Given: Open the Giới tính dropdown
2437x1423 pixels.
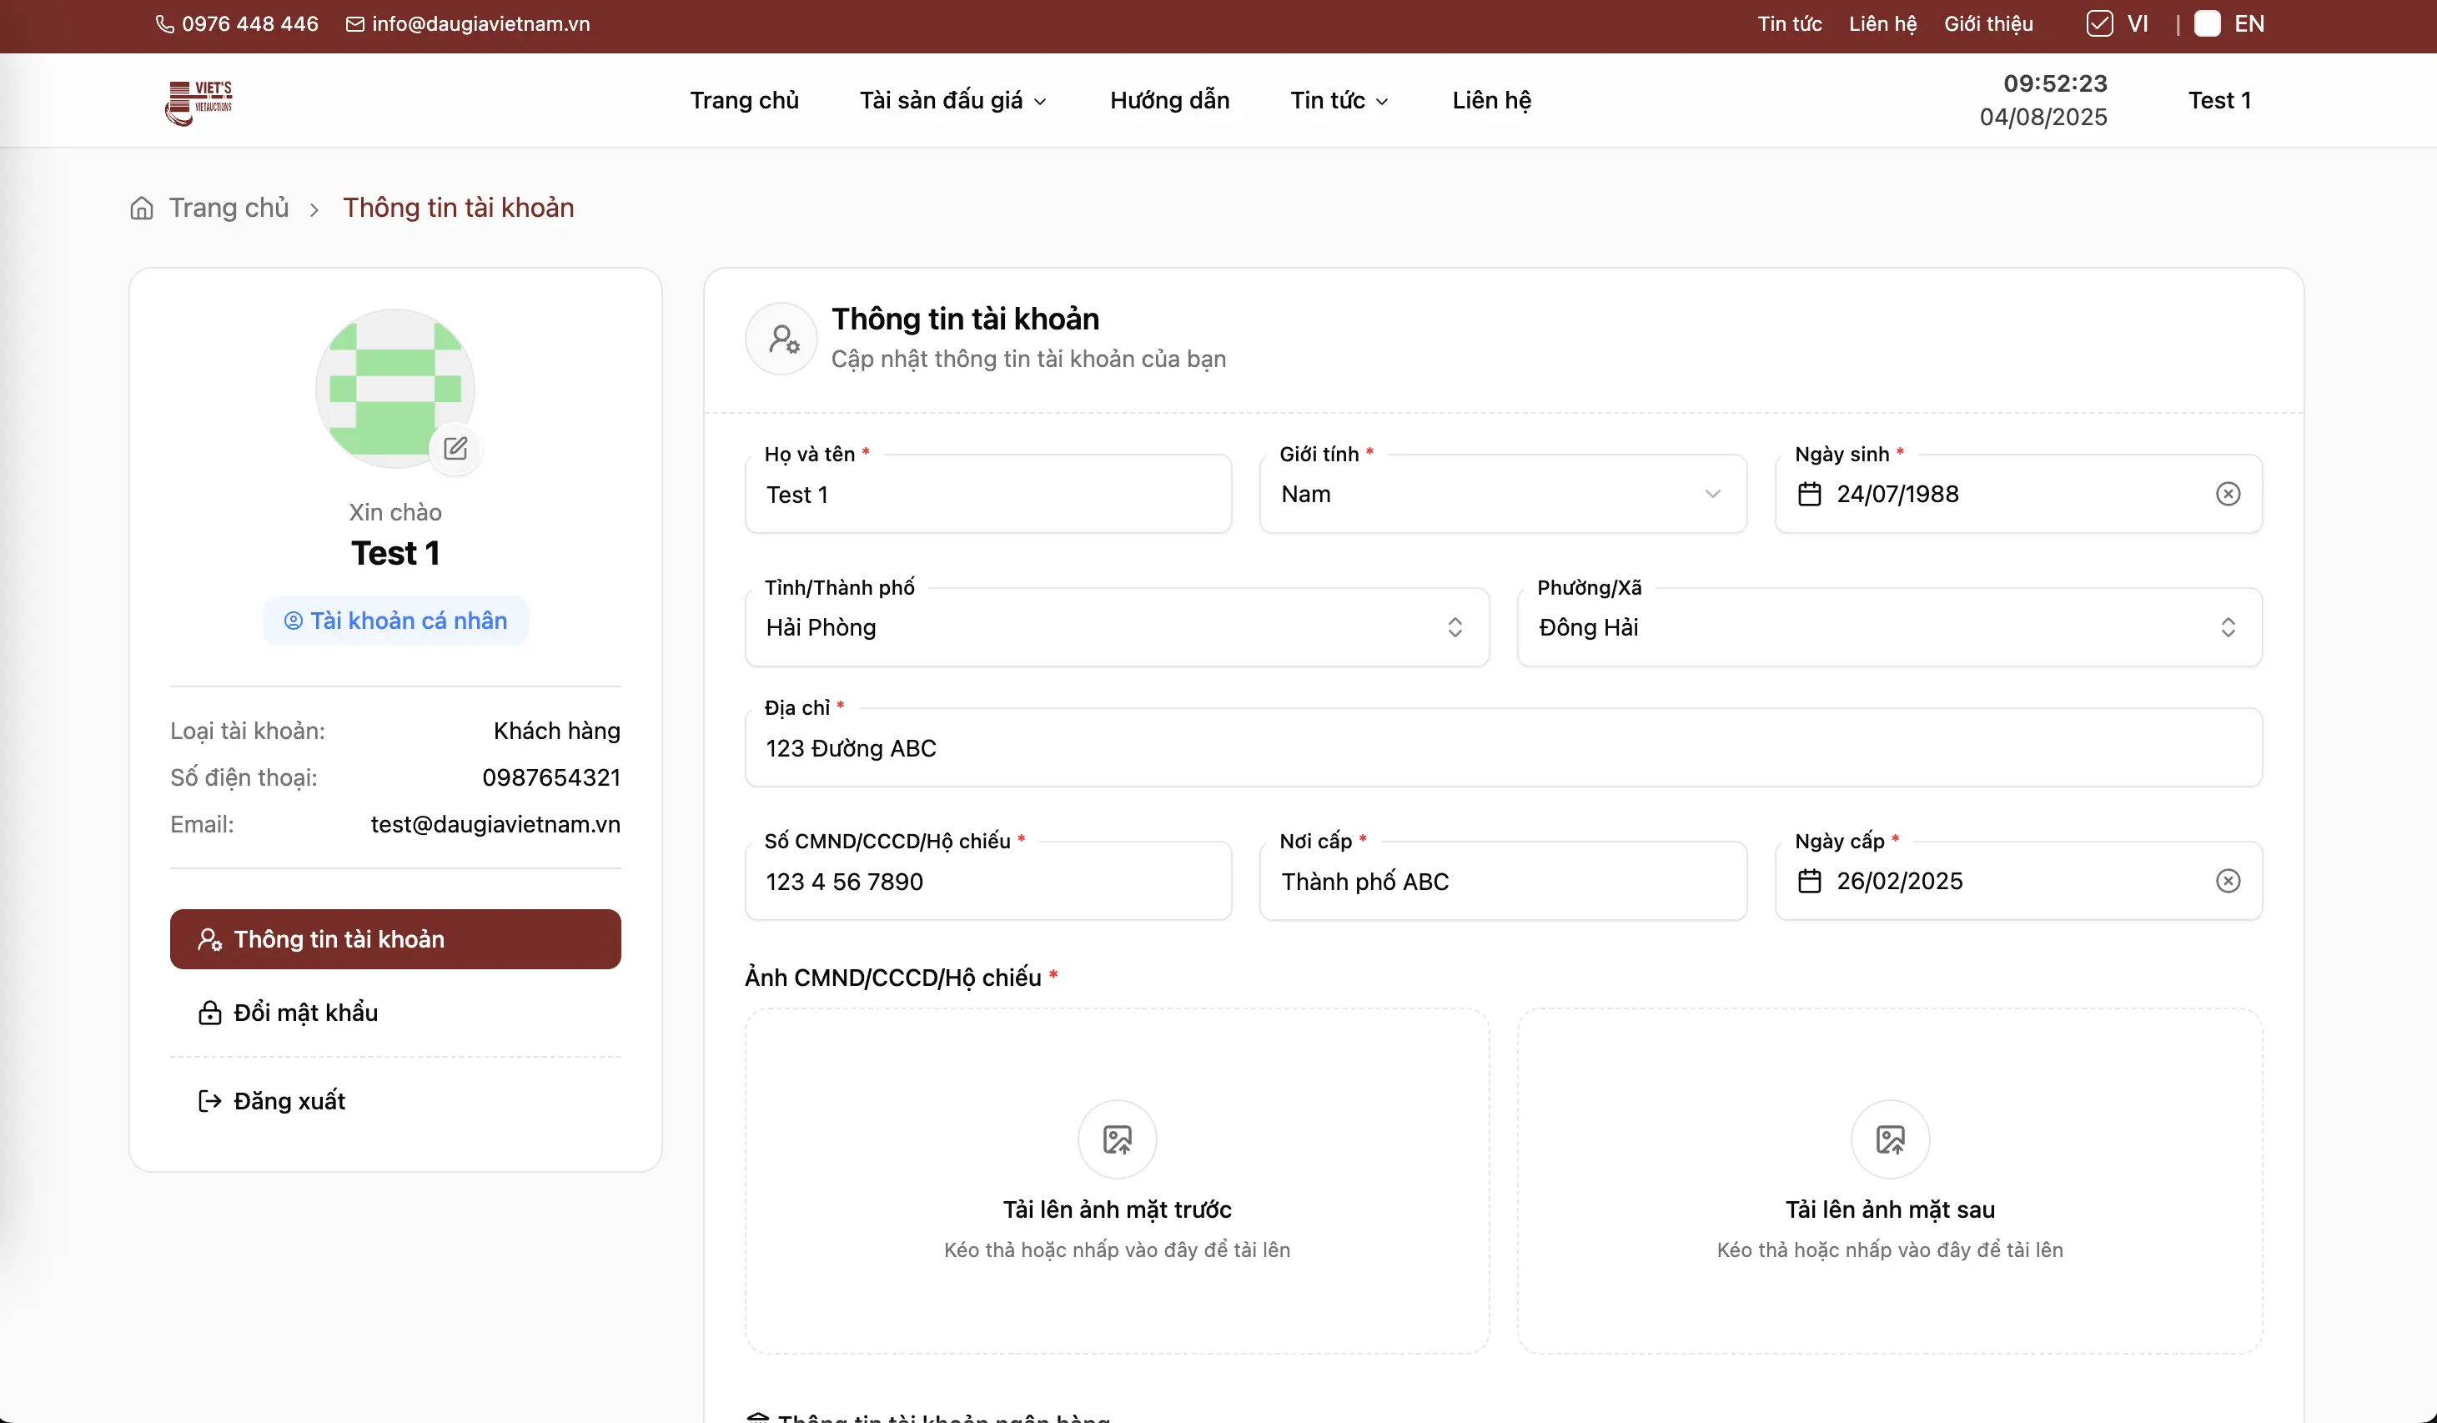Looking at the screenshot, I should [1502, 495].
